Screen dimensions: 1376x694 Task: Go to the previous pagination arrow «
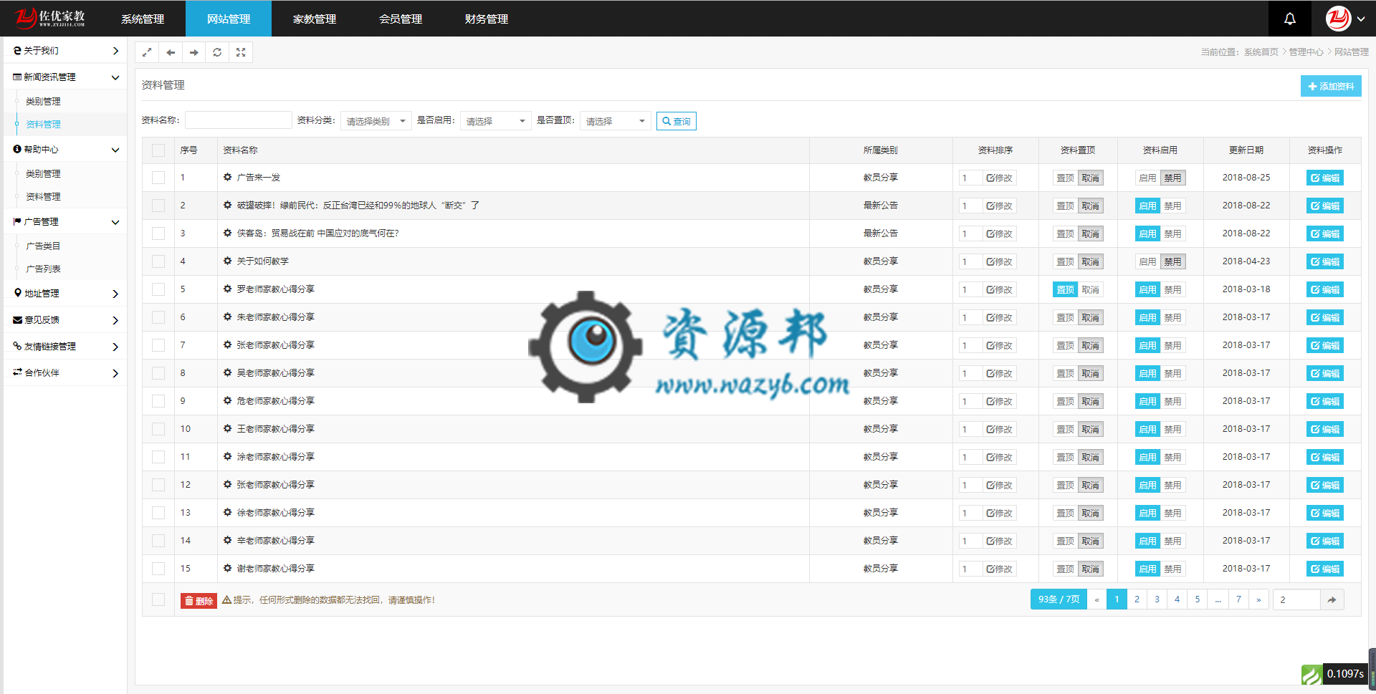[x=1096, y=599]
